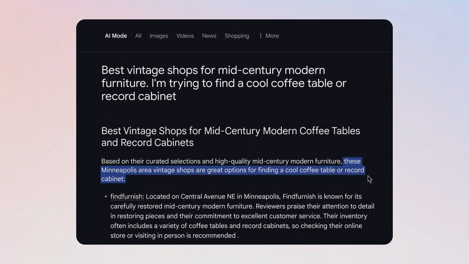Screen dimensions: 469x264
Task: Open the Shopping tab
Action: tap(237, 36)
